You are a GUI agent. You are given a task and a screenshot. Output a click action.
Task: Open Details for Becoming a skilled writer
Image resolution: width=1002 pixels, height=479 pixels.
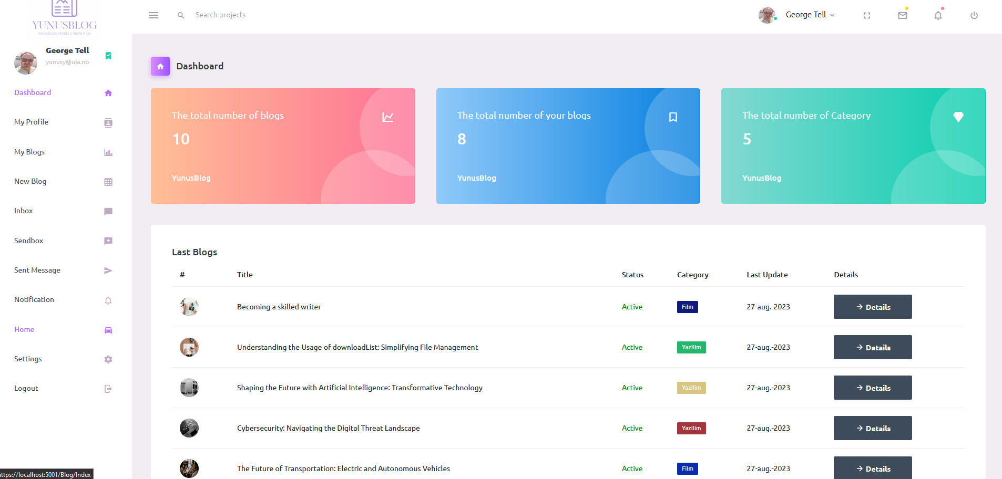pyautogui.click(x=873, y=307)
